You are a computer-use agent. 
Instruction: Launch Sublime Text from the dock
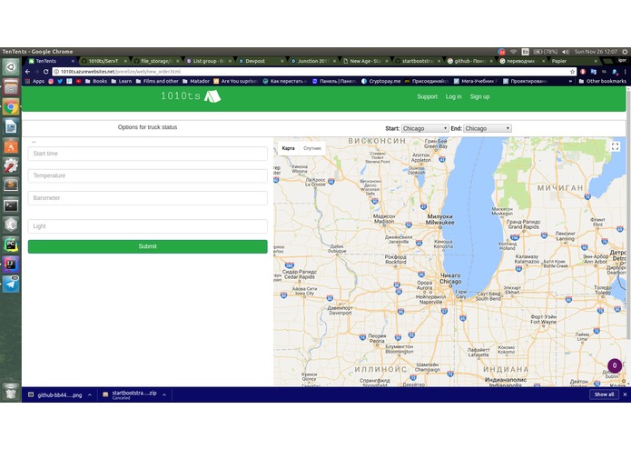[x=11, y=185]
